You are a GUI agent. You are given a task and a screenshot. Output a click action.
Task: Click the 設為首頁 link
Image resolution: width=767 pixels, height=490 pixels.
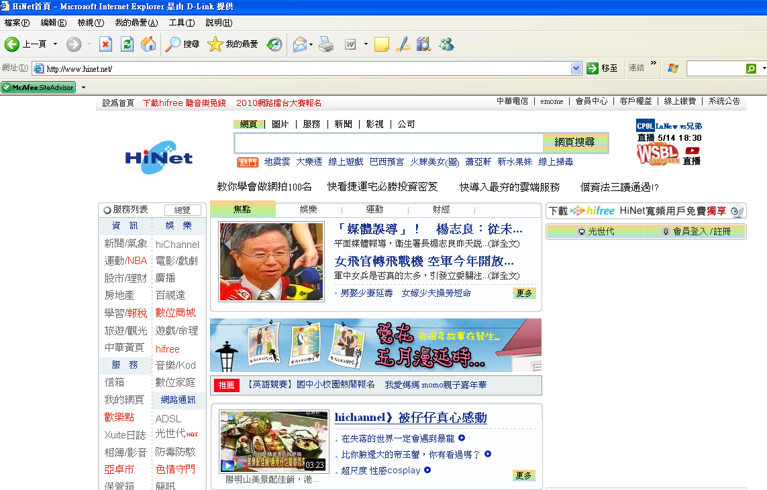coord(118,103)
